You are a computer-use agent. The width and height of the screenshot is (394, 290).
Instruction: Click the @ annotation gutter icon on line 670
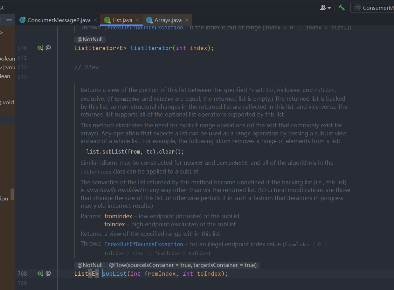click(48, 48)
